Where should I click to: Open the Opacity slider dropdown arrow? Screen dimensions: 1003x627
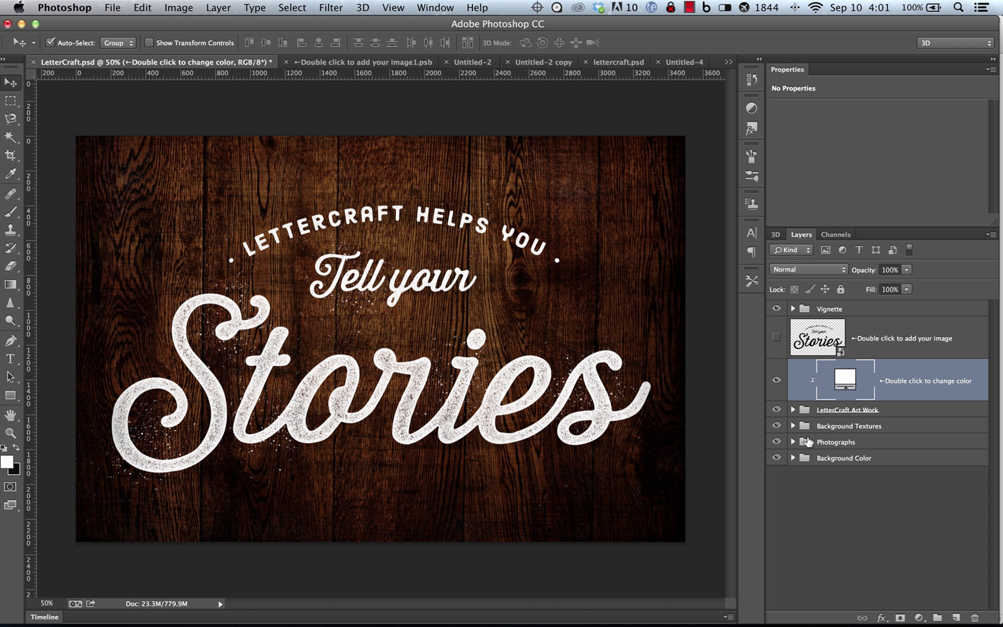click(x=906, y=270)
